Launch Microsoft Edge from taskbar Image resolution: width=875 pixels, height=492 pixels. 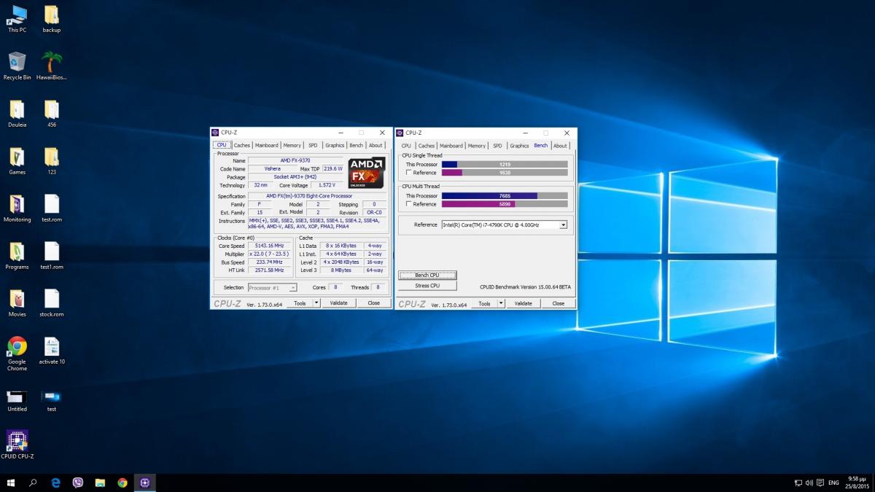[55, 483]
